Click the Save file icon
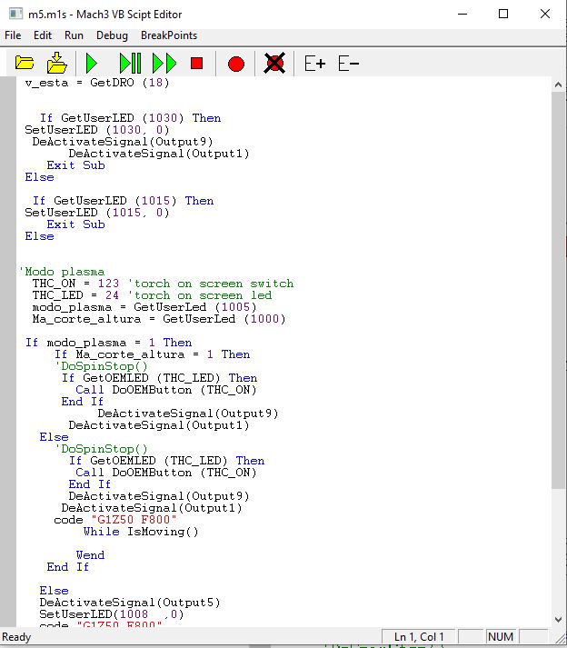 click(56, 64)
